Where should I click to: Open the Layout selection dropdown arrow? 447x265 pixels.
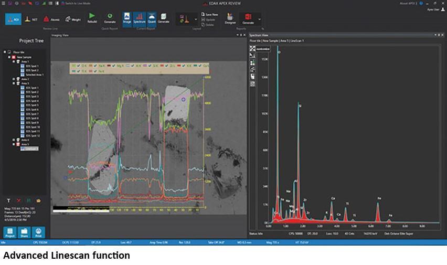(x=196, y=19)
